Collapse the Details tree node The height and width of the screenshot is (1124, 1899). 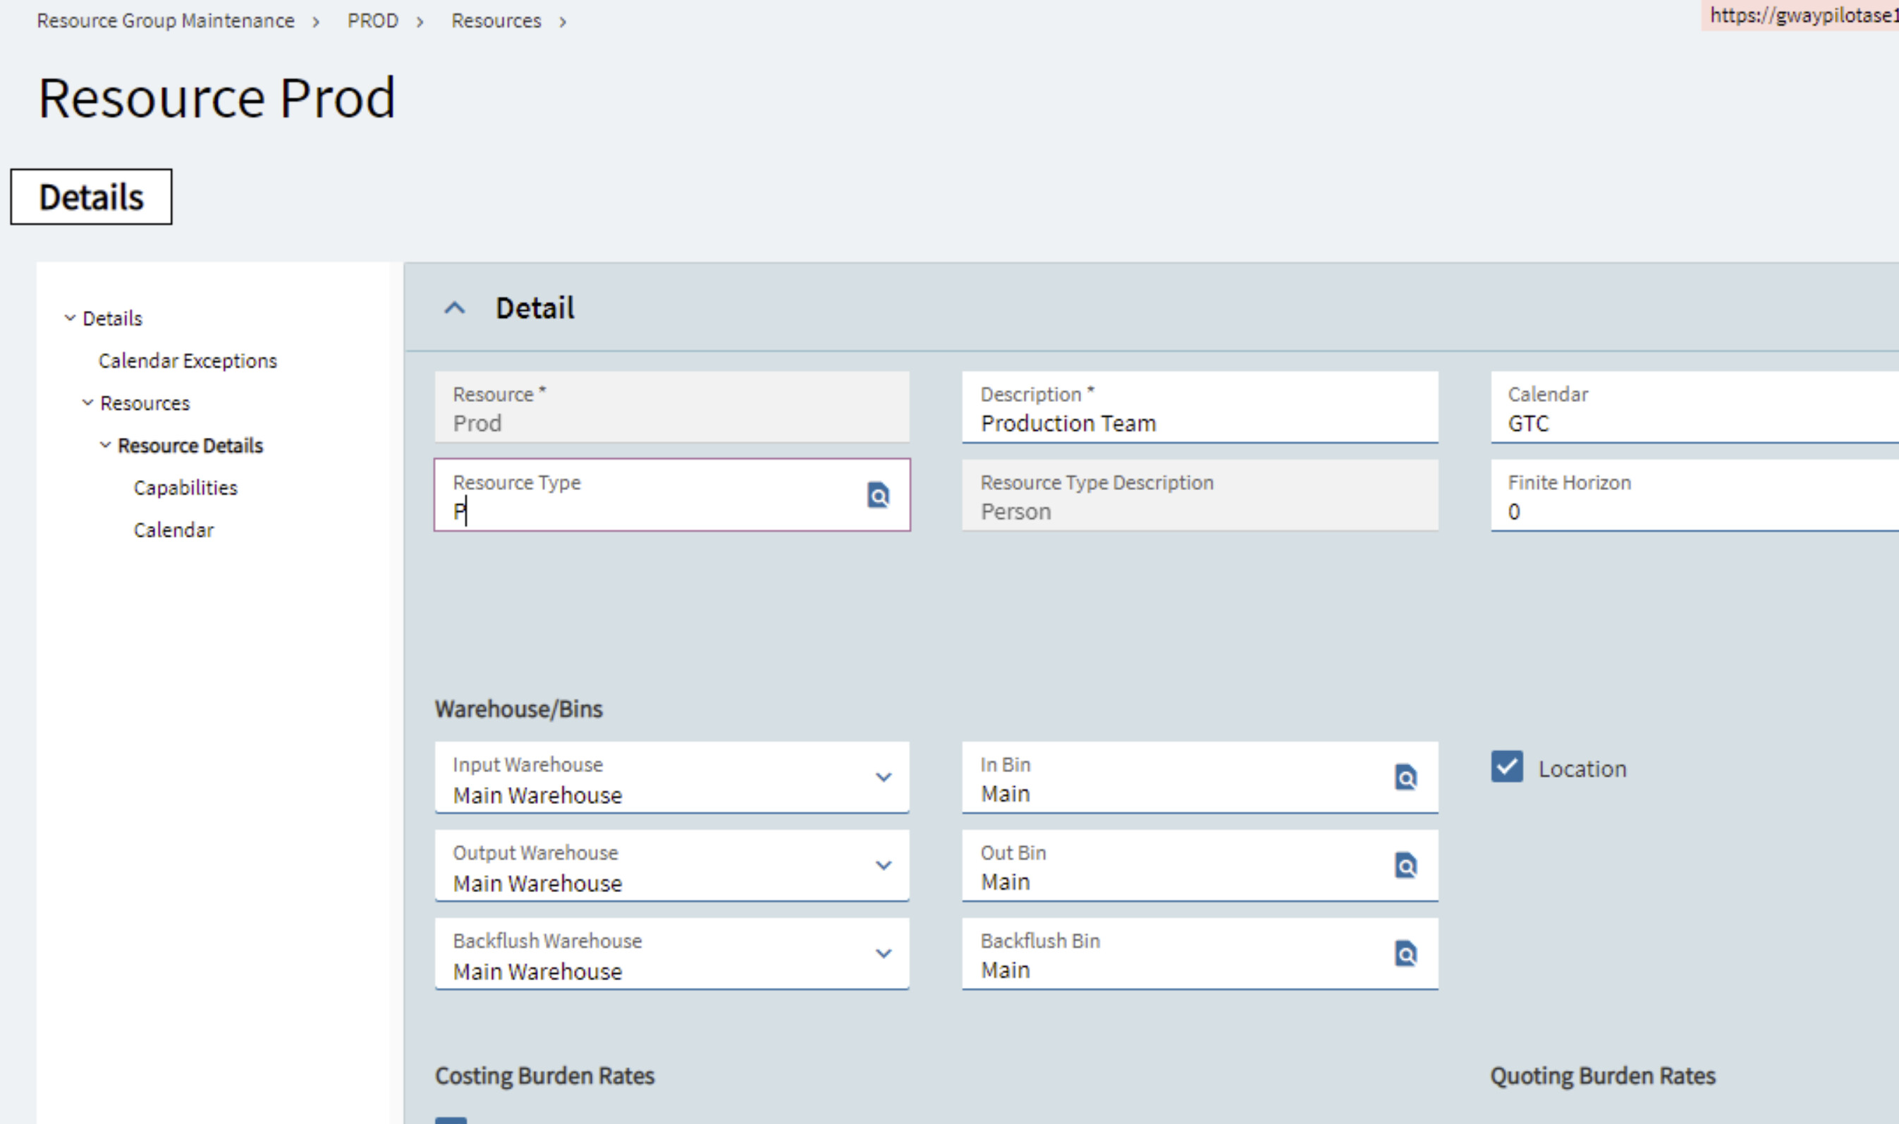pyautogui.click(x=70, y=318)
